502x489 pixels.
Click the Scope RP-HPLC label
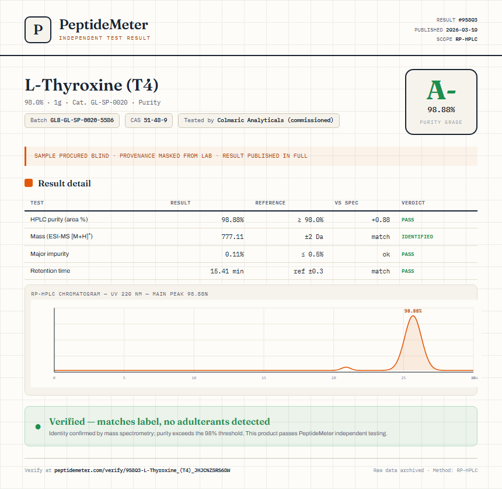coord(456,39)
